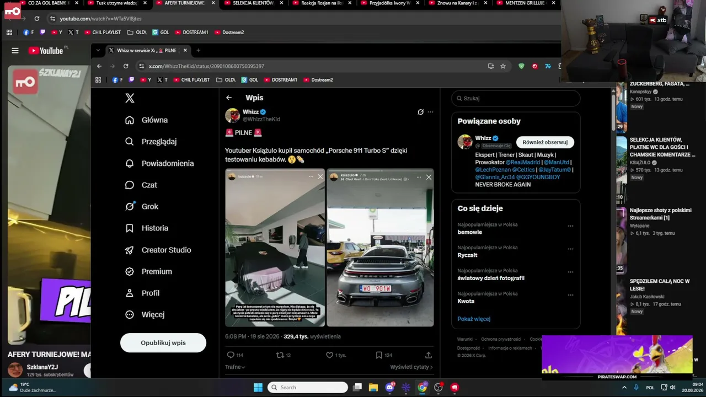
Task: Click the share icon under the post
Action: tap(429, 355)
